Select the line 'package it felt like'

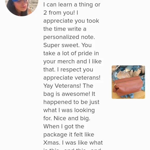click(x=69, y=134)
